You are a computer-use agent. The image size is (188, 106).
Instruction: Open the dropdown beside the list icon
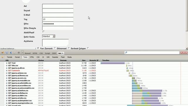click(22, 53)
